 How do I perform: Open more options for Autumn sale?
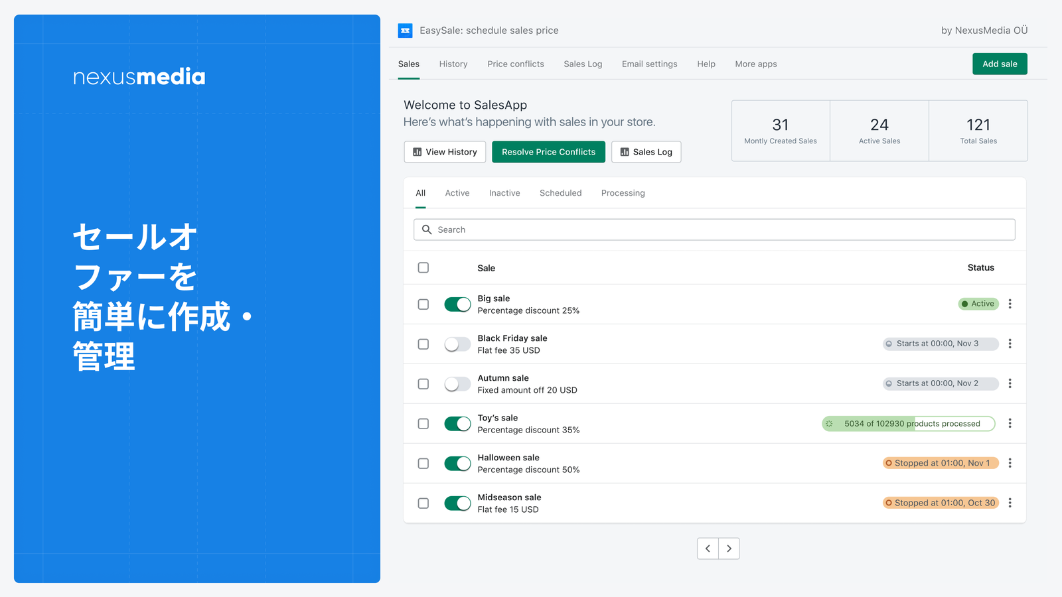pyautogui.click(x=1010, y=383)
